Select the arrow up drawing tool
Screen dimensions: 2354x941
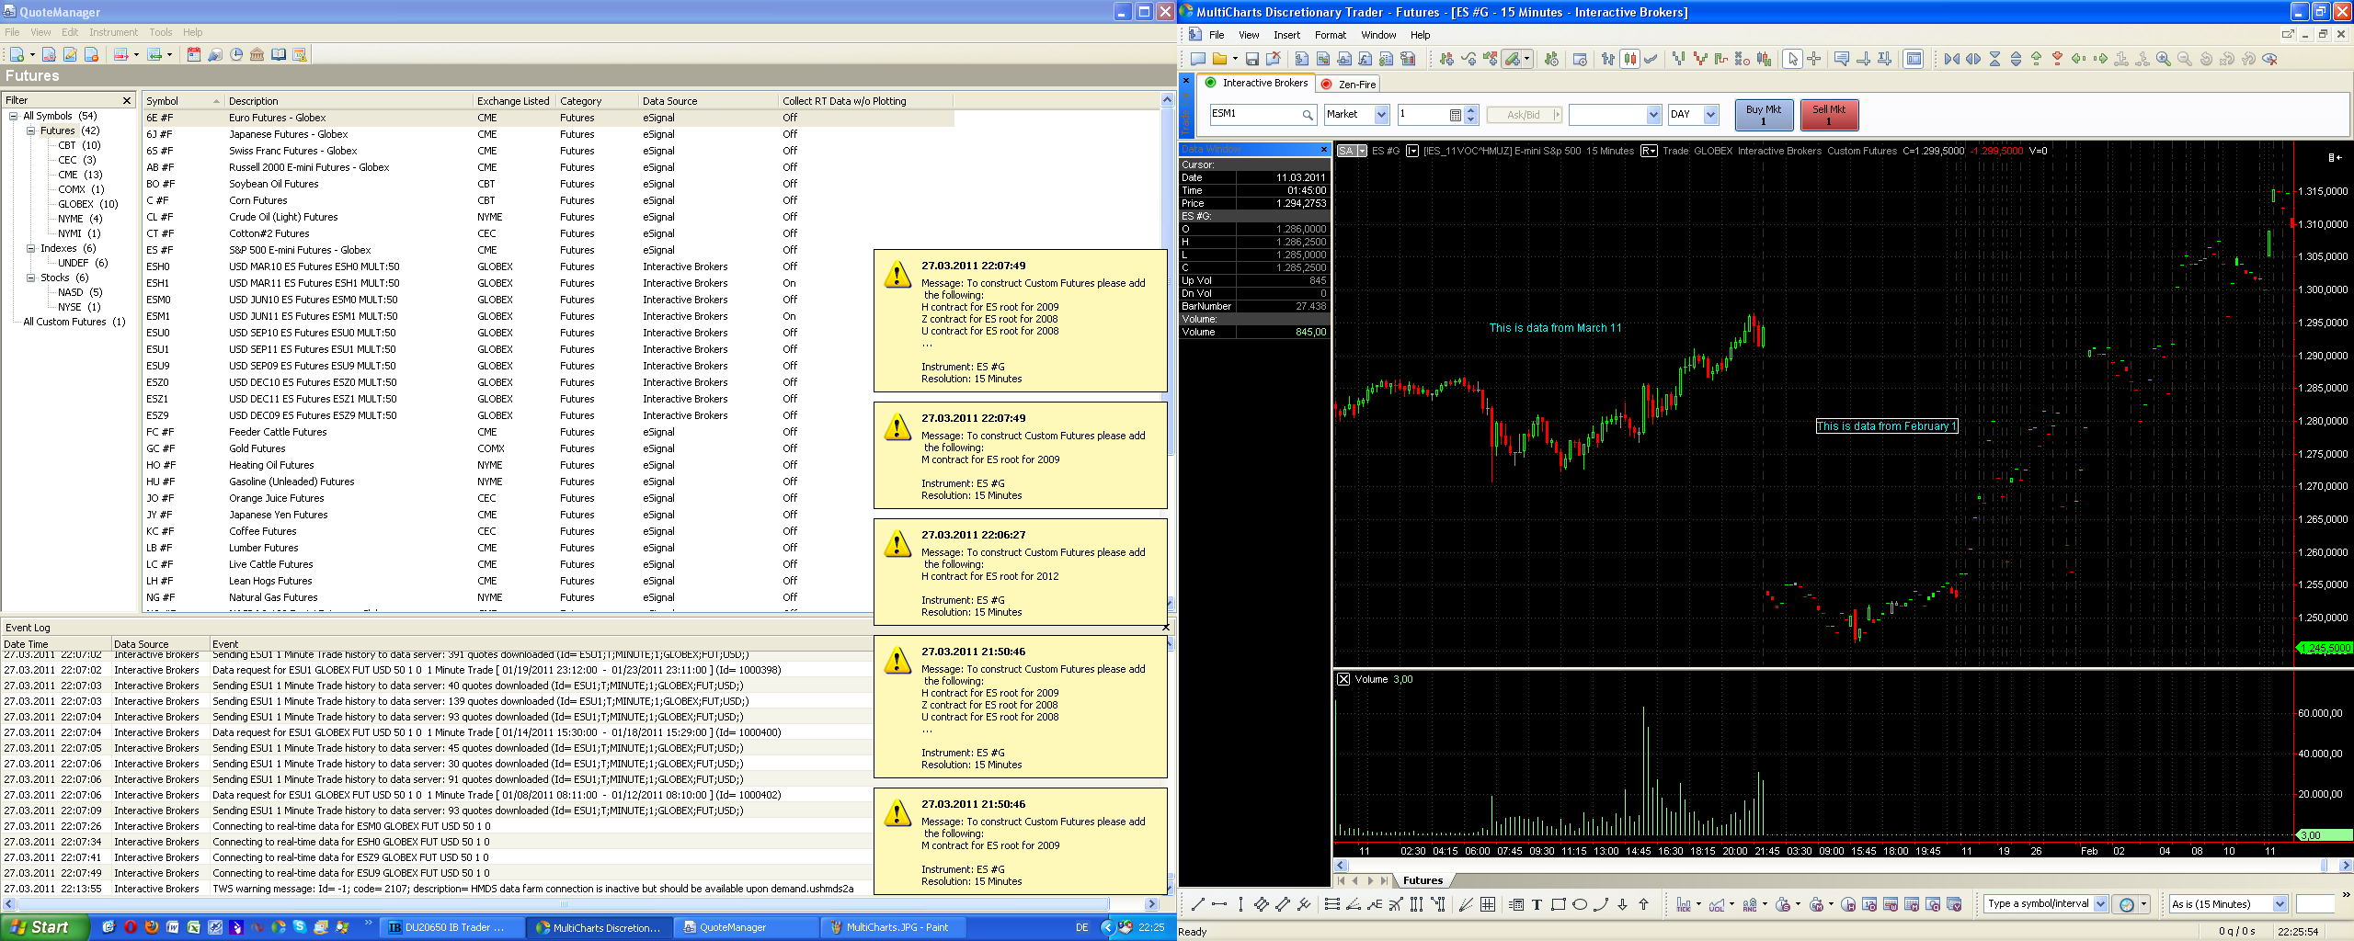coord(1643,904)
